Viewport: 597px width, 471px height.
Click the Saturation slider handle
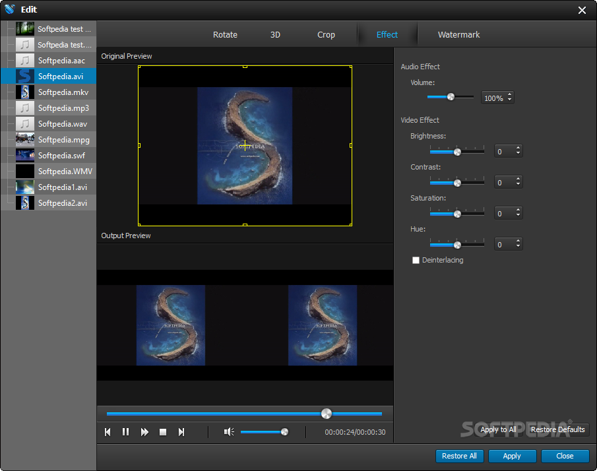tap(457, 214)
